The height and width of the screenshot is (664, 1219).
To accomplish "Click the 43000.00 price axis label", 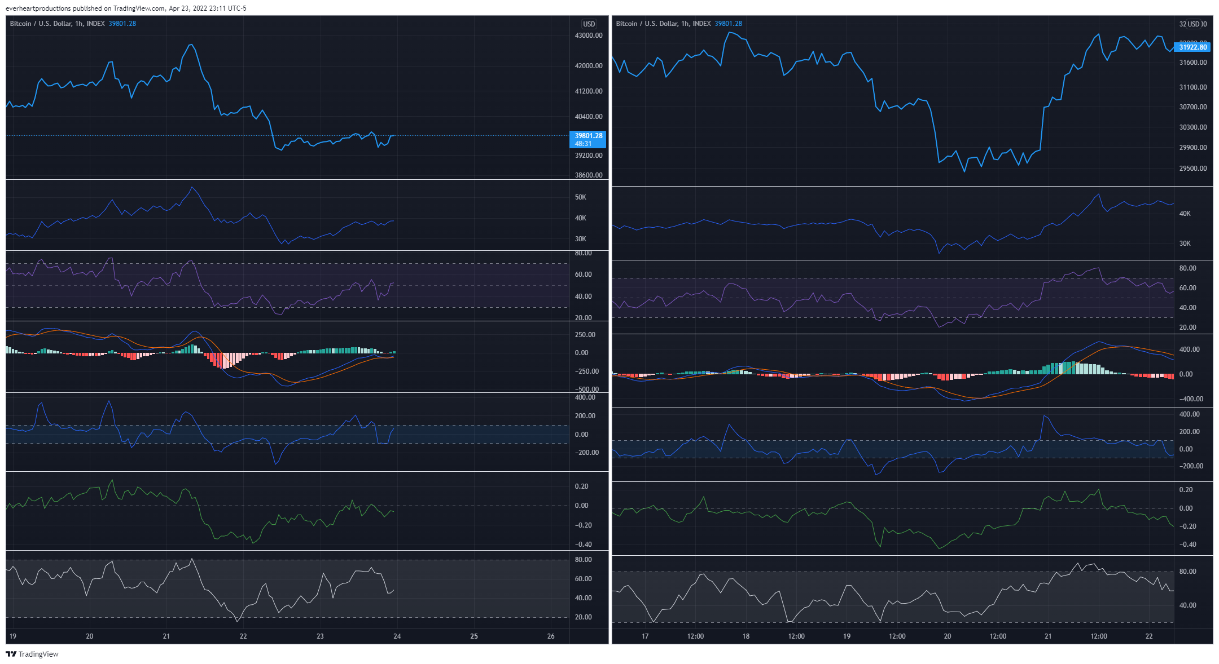I will (589, 36).
